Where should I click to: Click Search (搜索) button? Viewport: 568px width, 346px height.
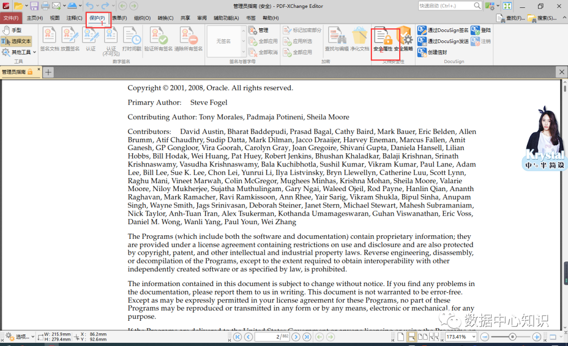pos(542,18)
